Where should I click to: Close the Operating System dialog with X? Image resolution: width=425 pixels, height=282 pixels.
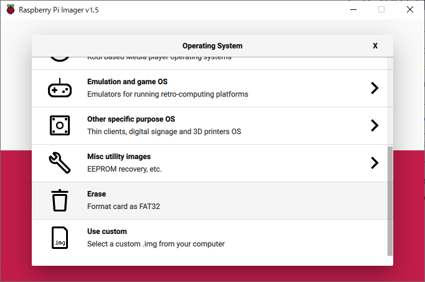point(375,46)
